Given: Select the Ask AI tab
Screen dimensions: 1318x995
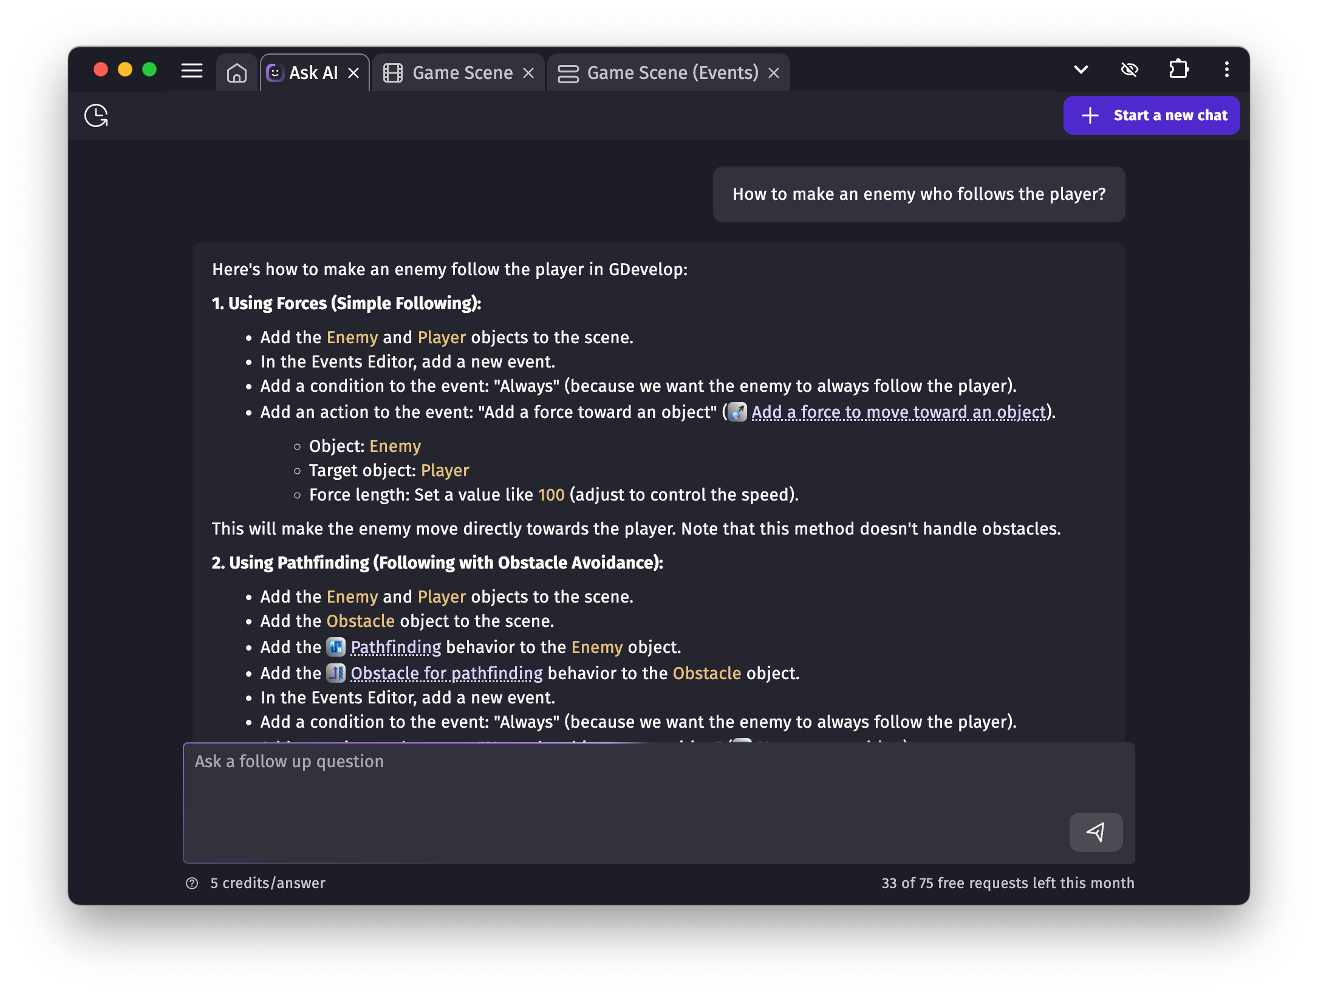Looking at the screenshot, I should (313, 72).
